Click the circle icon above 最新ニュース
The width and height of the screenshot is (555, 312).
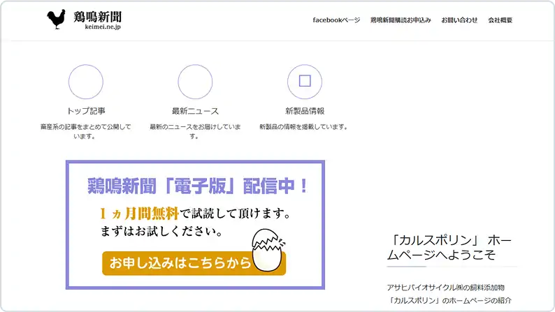195,82
